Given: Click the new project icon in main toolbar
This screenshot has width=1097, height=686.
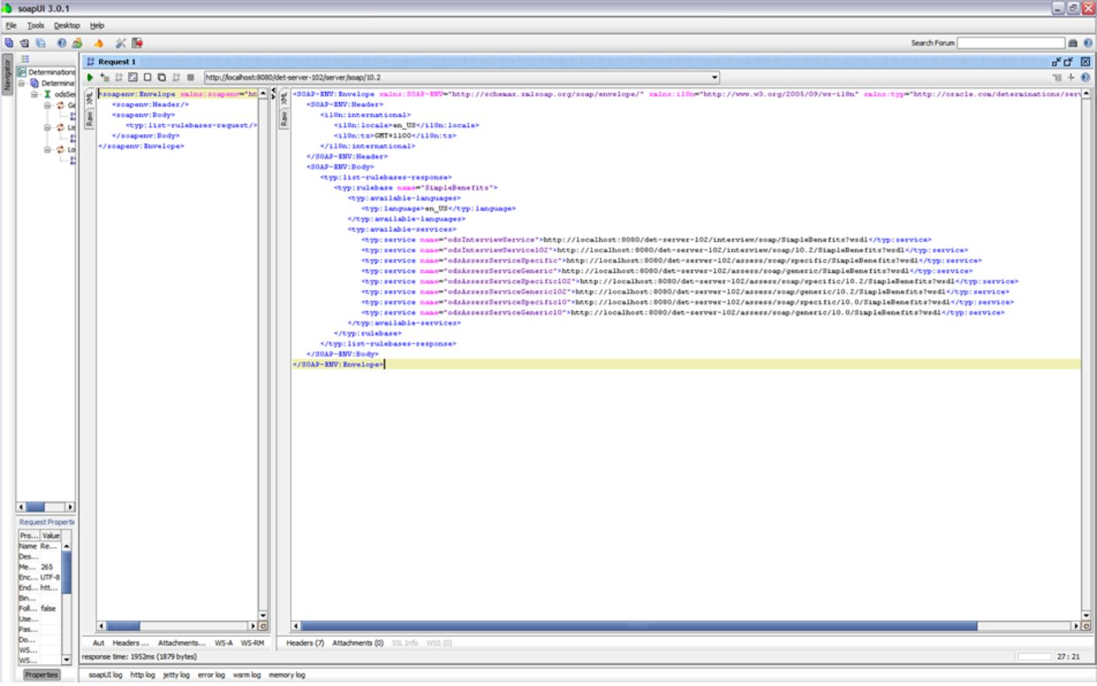Looking at the screenshot, I should (9, 44).
